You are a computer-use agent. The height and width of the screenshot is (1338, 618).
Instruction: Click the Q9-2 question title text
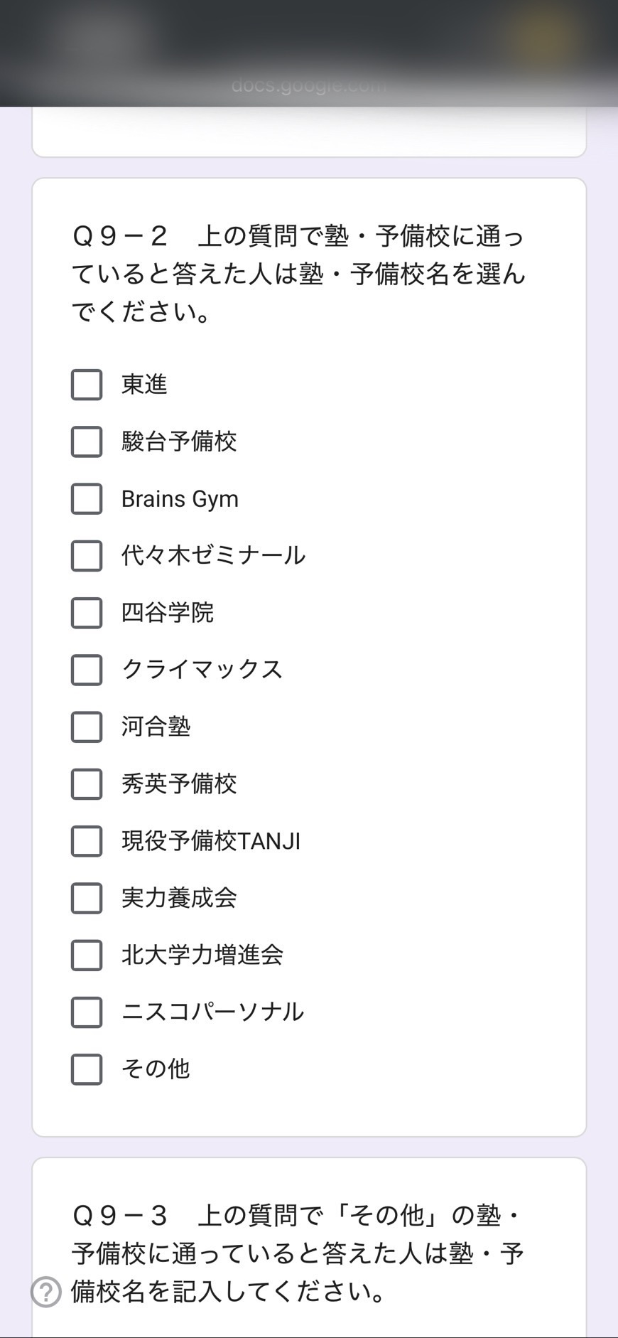pyautogui.click(x=298, y=274)
